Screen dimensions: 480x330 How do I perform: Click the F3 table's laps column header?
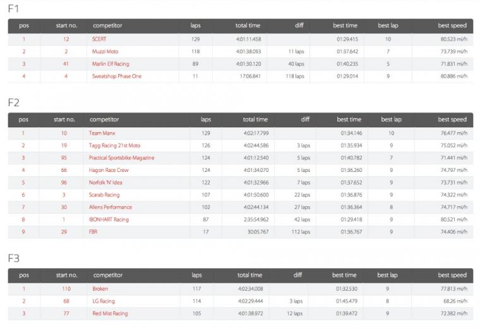pyautogui.click(x=196, y=275)
